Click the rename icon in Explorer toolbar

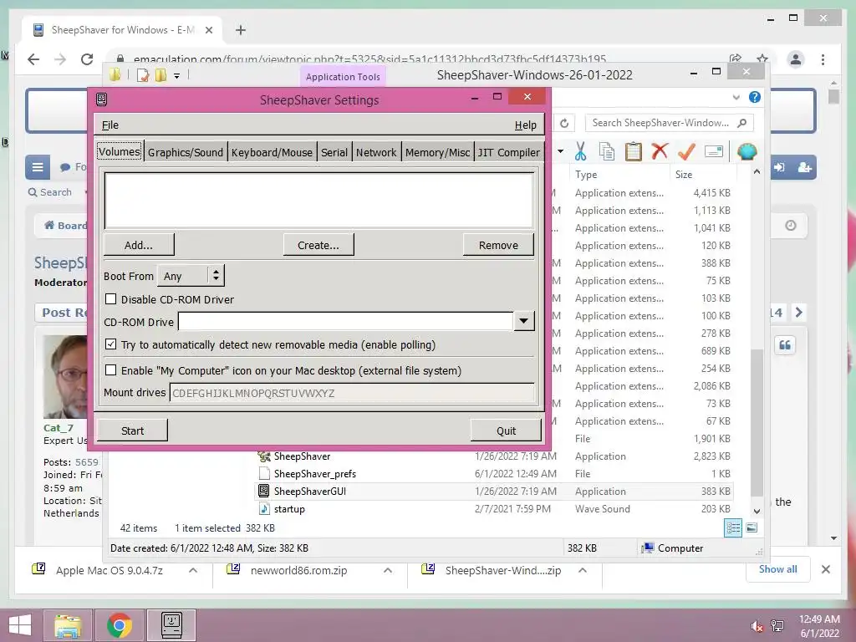(x=714, y=151)
